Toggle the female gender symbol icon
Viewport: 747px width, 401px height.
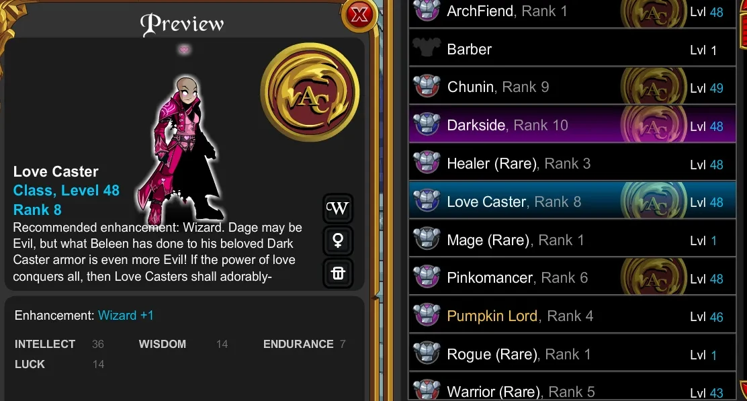click(x=338, y=240)
